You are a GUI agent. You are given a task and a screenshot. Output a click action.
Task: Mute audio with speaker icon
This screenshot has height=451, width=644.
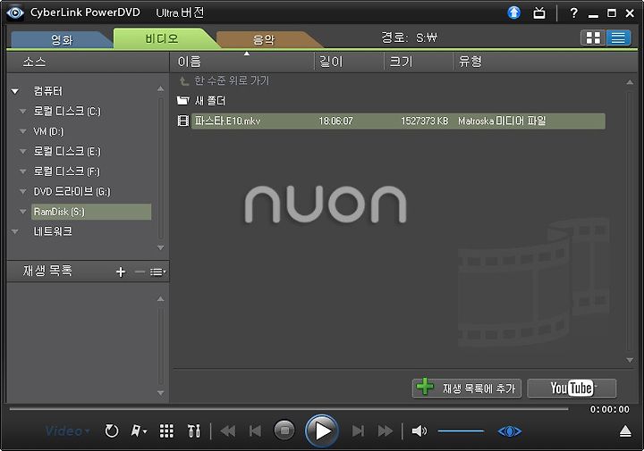pyautogui.click(x=419, y=431)
